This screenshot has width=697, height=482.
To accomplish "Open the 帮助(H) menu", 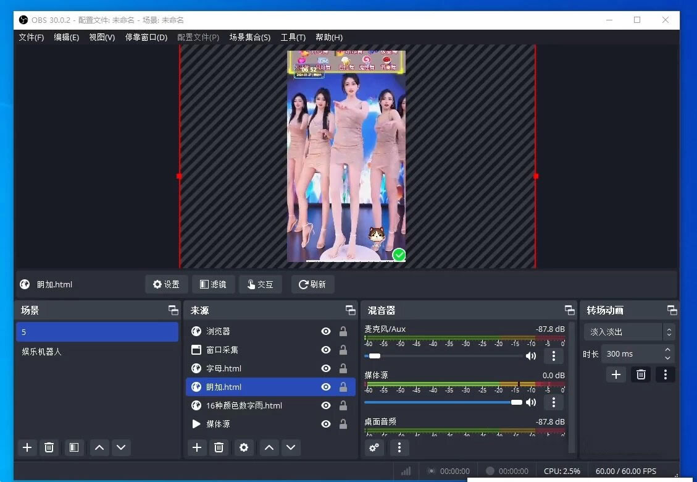I will click(x=328, y=37).
